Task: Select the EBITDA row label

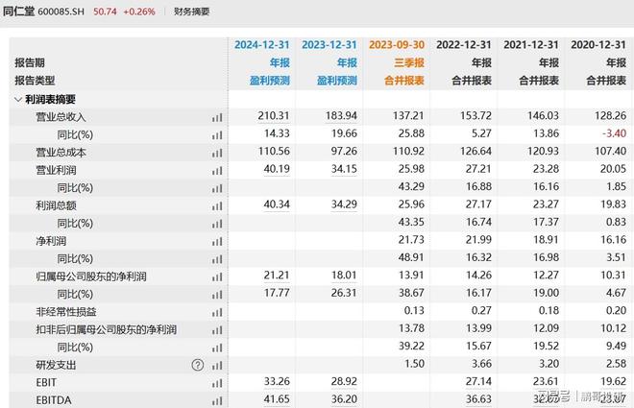Action: click(x=54, y=400)
